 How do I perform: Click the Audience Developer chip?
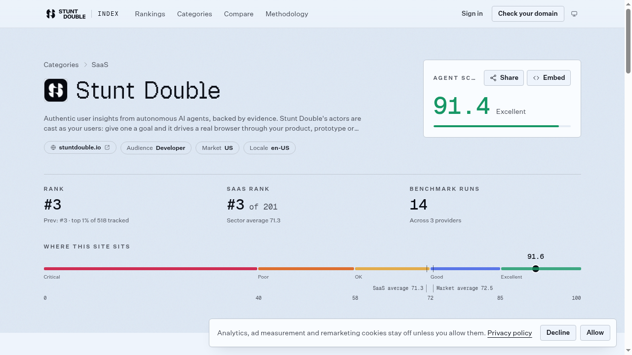point(156,148)
